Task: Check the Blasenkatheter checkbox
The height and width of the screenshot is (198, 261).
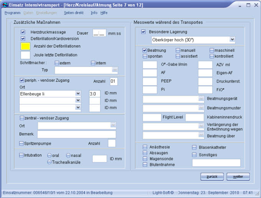Action: tap(194, 147)
